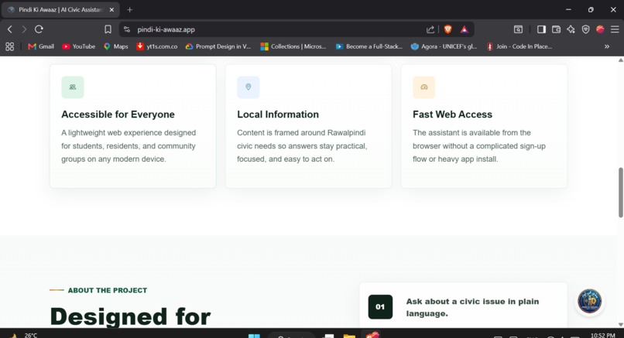
Task: Go back to the previous page
Action: point(10,29)
